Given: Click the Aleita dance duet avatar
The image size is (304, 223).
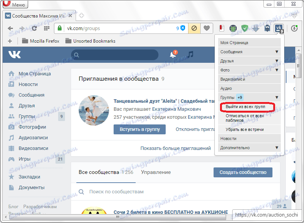Looking at the screenshot, I should coord(94,110).
